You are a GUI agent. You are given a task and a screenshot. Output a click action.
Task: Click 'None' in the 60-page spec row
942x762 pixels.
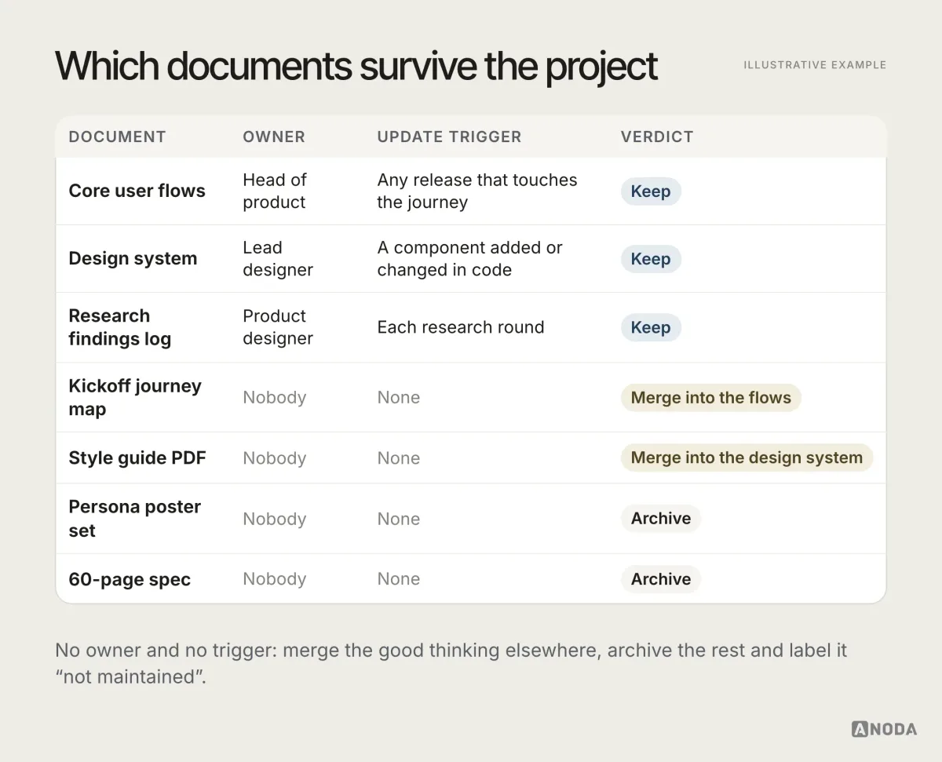pos(399,579)
